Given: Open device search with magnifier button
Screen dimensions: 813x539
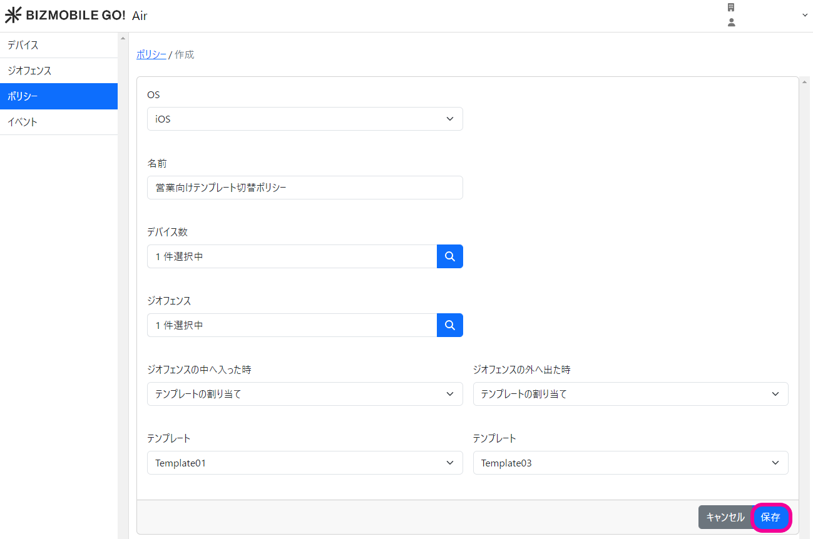Looking at the screenshot, I should point(449,256).
